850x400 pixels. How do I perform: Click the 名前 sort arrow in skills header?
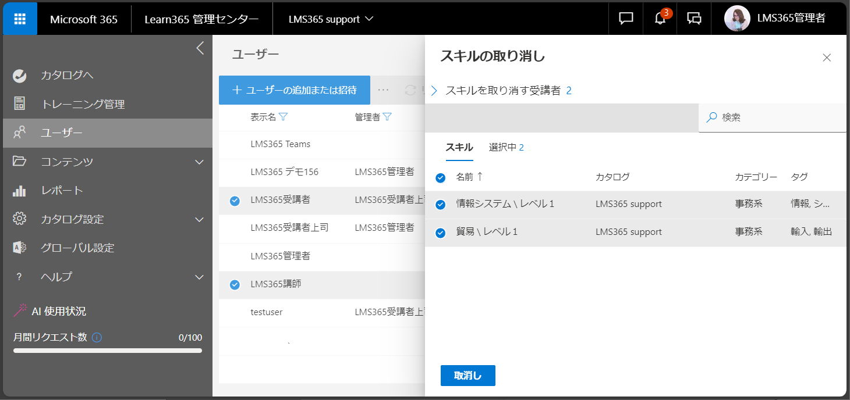tap(480, 177)
